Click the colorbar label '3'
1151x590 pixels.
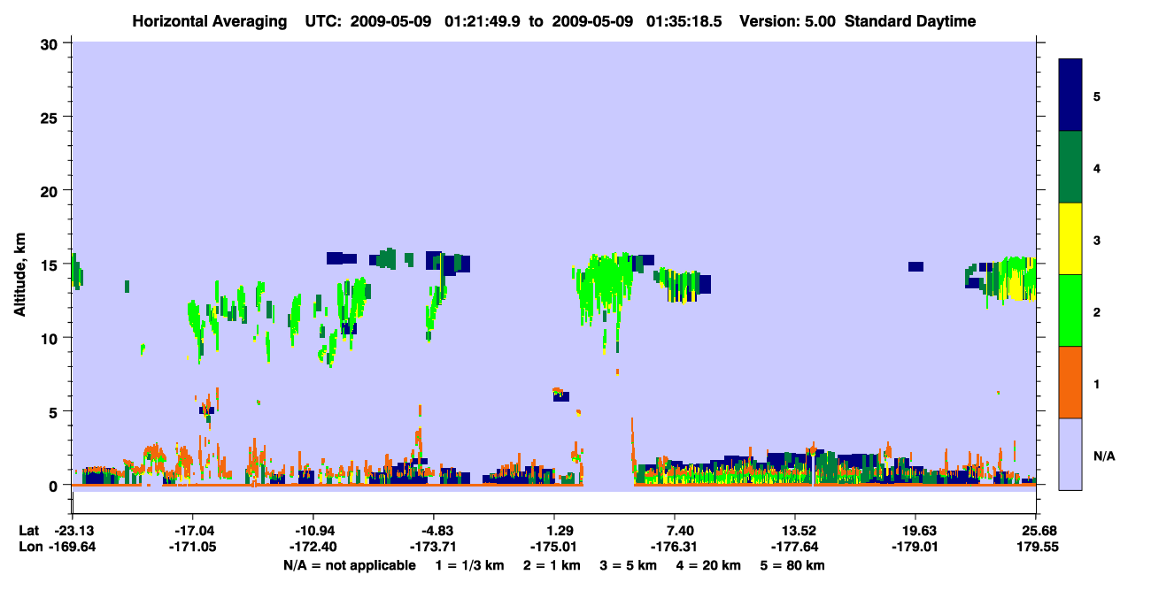click(x=1097, y=240)
